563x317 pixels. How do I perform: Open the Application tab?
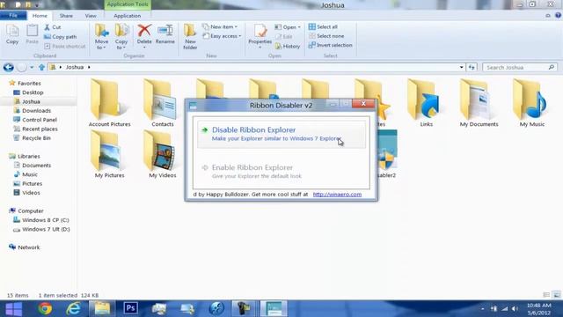pos(127,16)
